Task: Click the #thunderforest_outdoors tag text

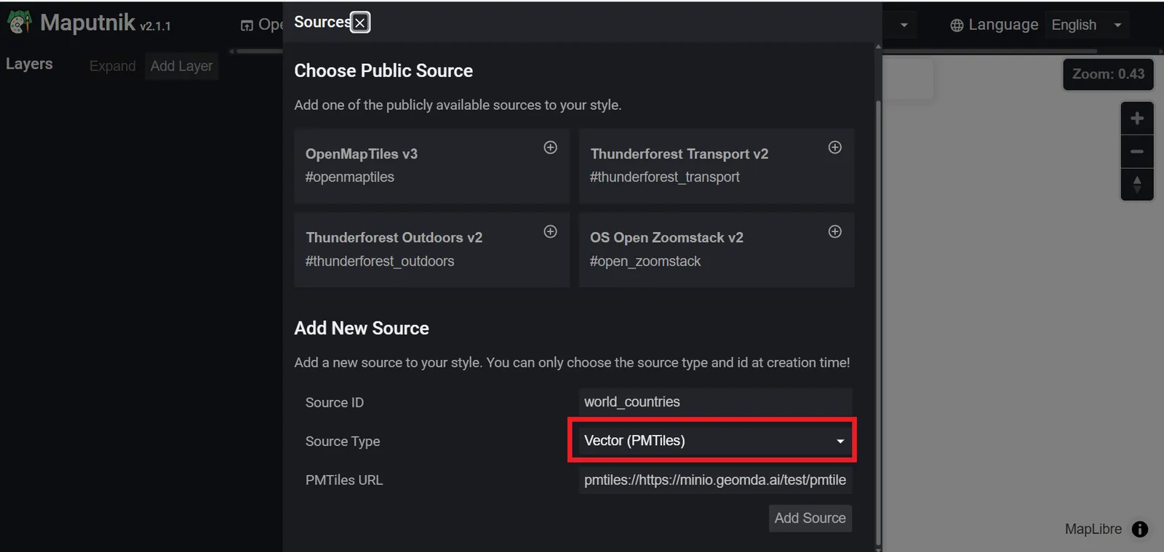Action: [380, 261]
